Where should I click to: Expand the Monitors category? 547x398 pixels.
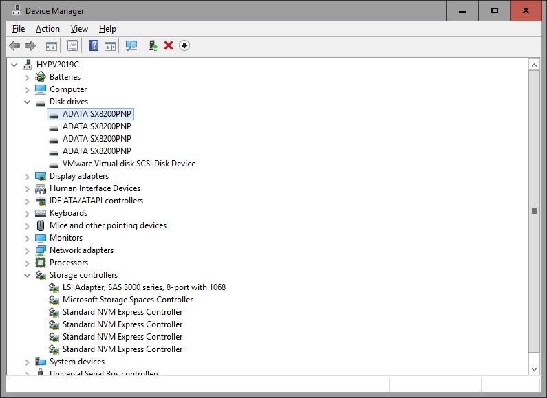click(28, 239)
